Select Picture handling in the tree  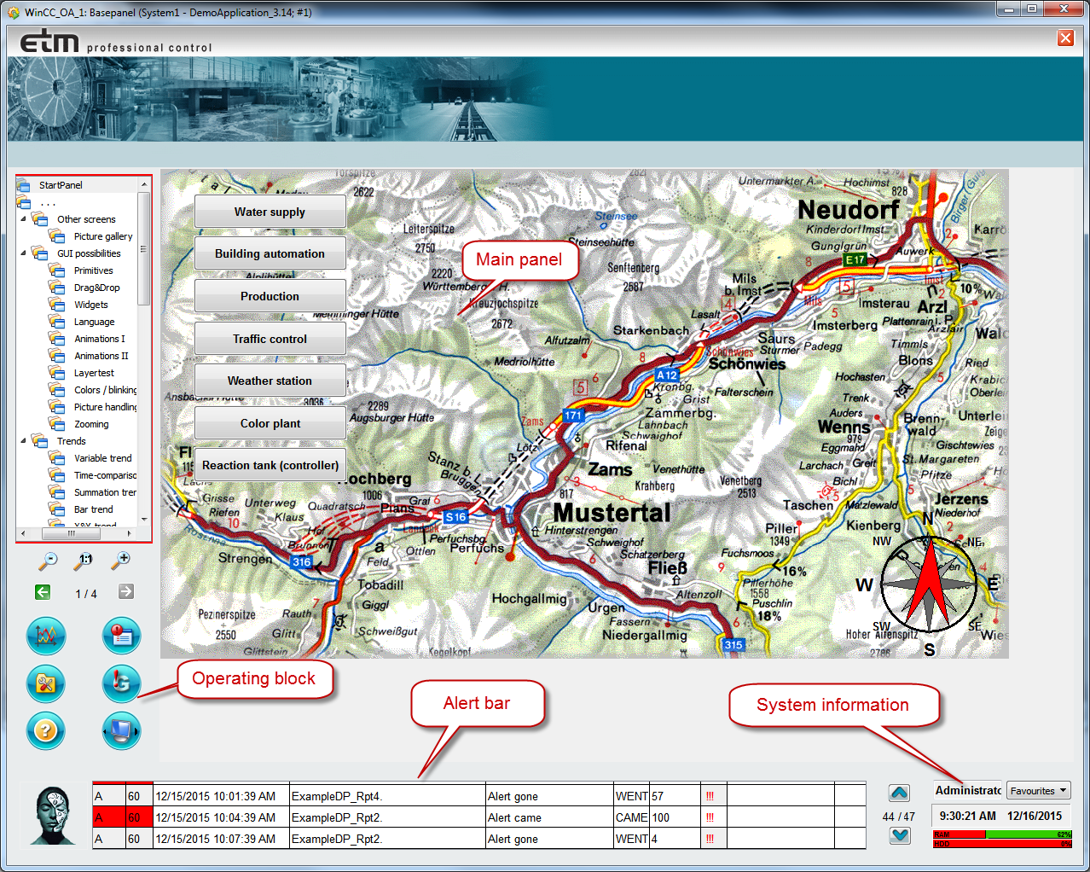[x=105, y=407]
